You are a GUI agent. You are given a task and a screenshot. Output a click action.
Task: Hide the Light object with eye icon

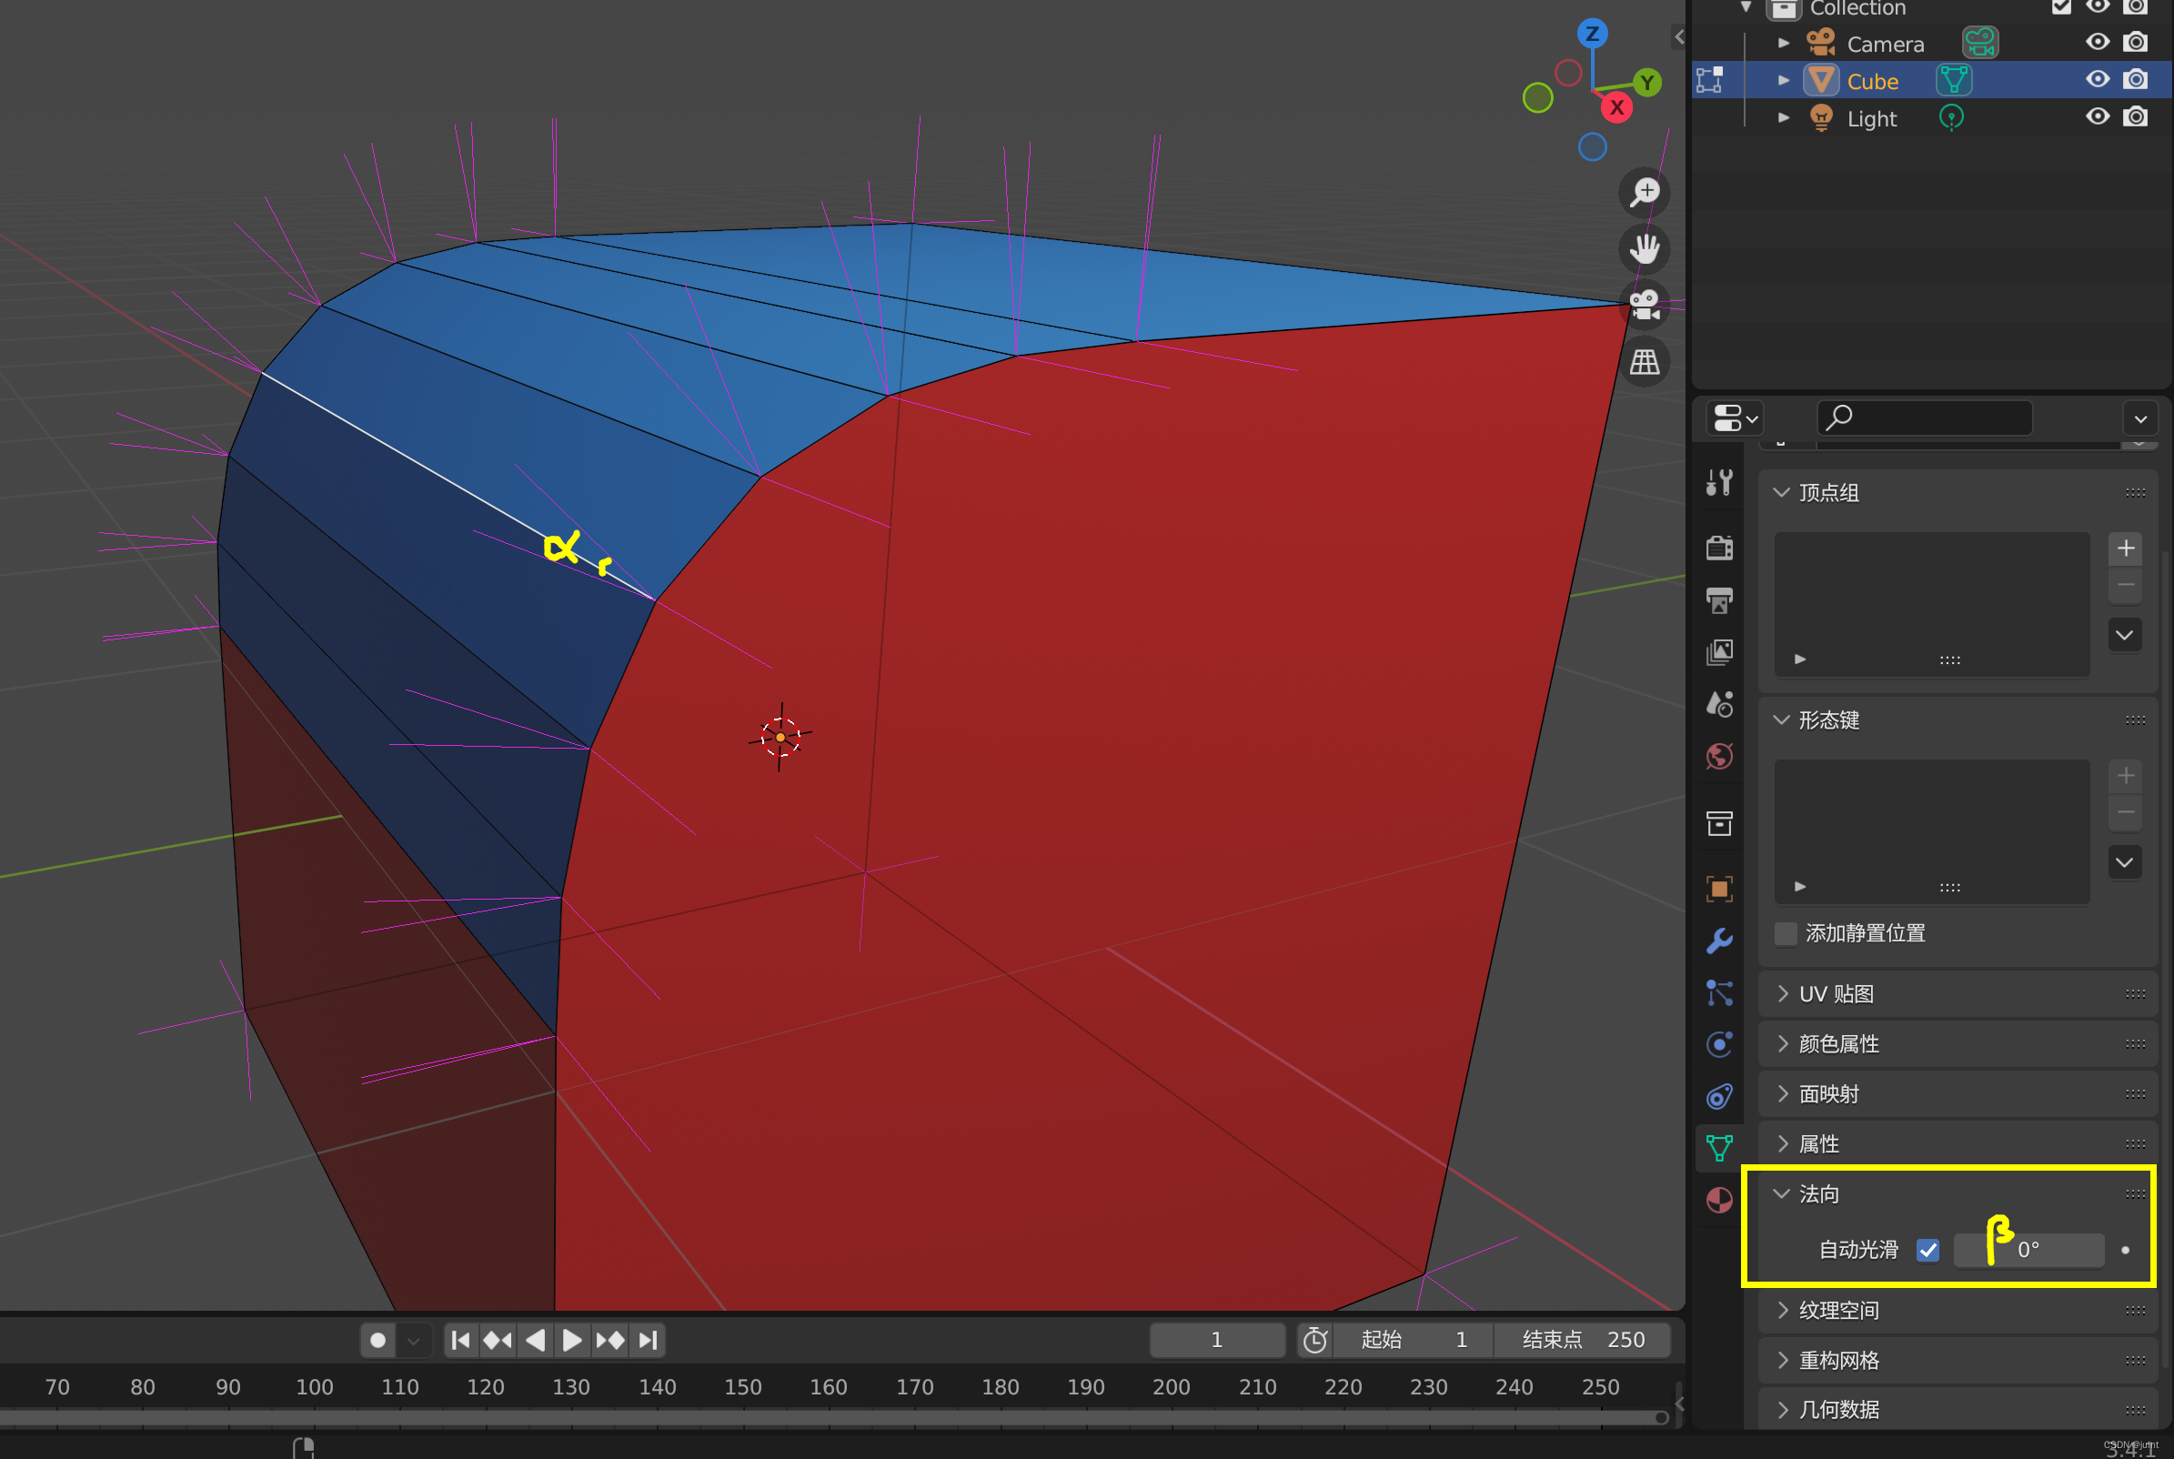2097,117
